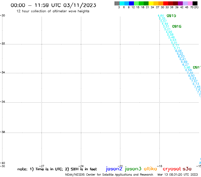201x177 pixels.
Task: Click the bright red legend swatch
Action: (x=166, y=3)
